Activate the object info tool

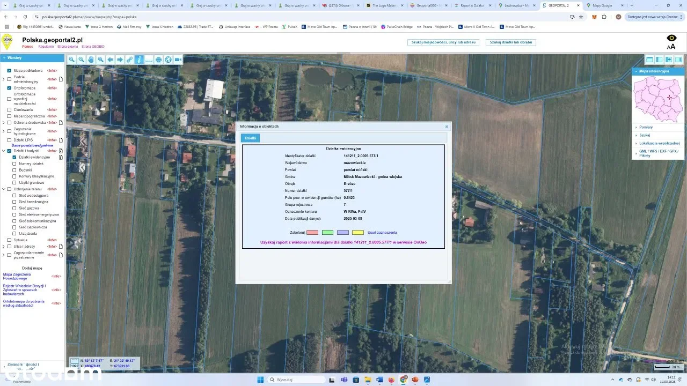139,60
